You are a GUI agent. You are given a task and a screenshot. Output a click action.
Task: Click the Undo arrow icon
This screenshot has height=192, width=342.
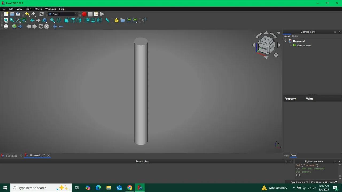(x=27, y=14)
